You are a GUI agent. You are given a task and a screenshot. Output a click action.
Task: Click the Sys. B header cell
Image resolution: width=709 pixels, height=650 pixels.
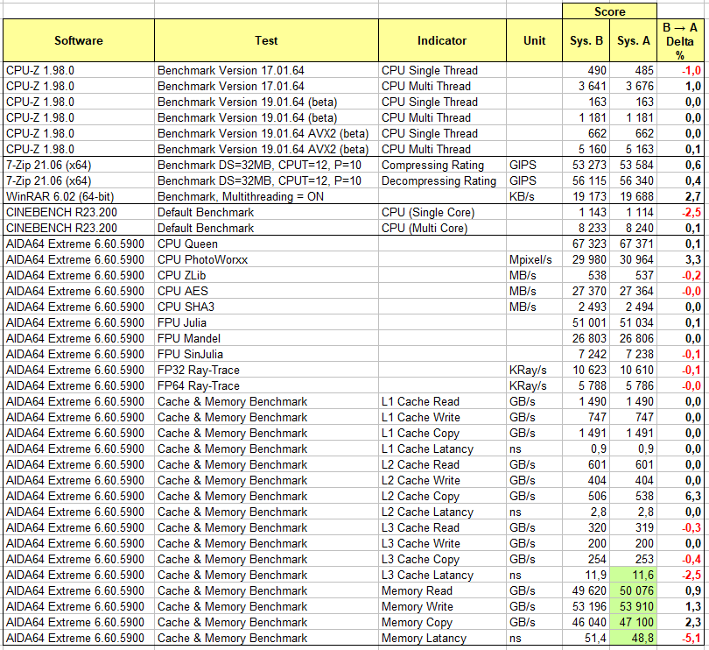(586, 40)
